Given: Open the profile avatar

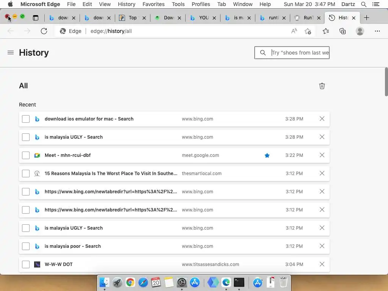Looking at the screenshot, I should (x=360, y=31).
